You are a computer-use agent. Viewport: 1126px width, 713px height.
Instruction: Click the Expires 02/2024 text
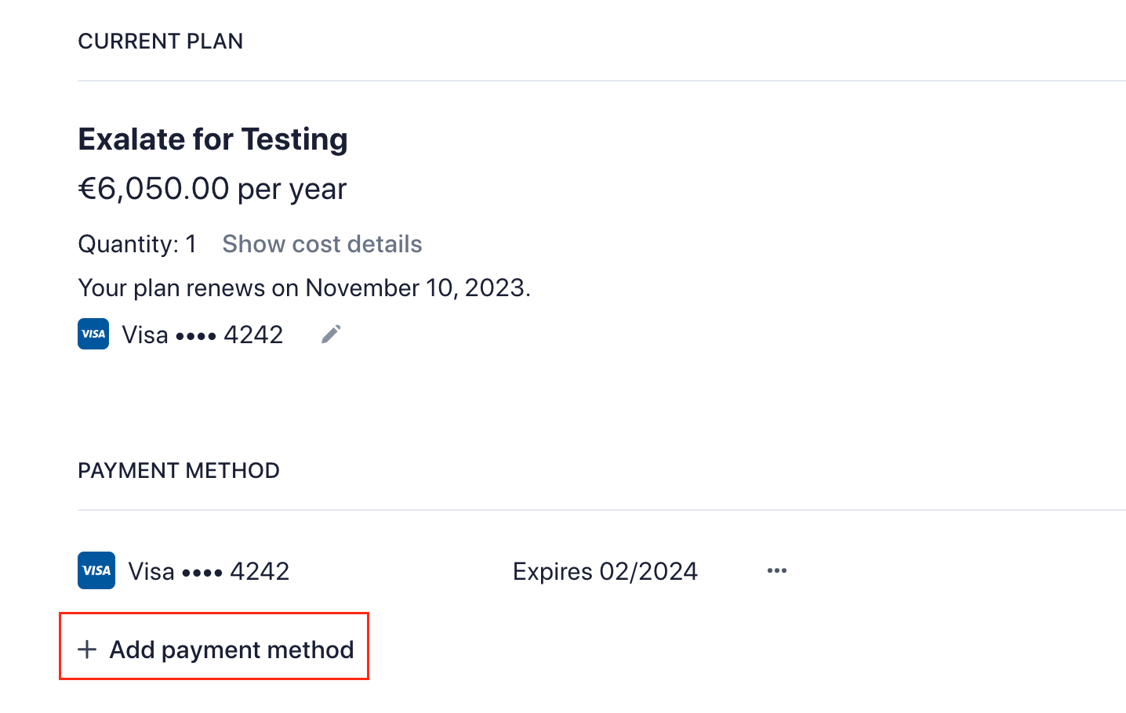pos(605,571)
